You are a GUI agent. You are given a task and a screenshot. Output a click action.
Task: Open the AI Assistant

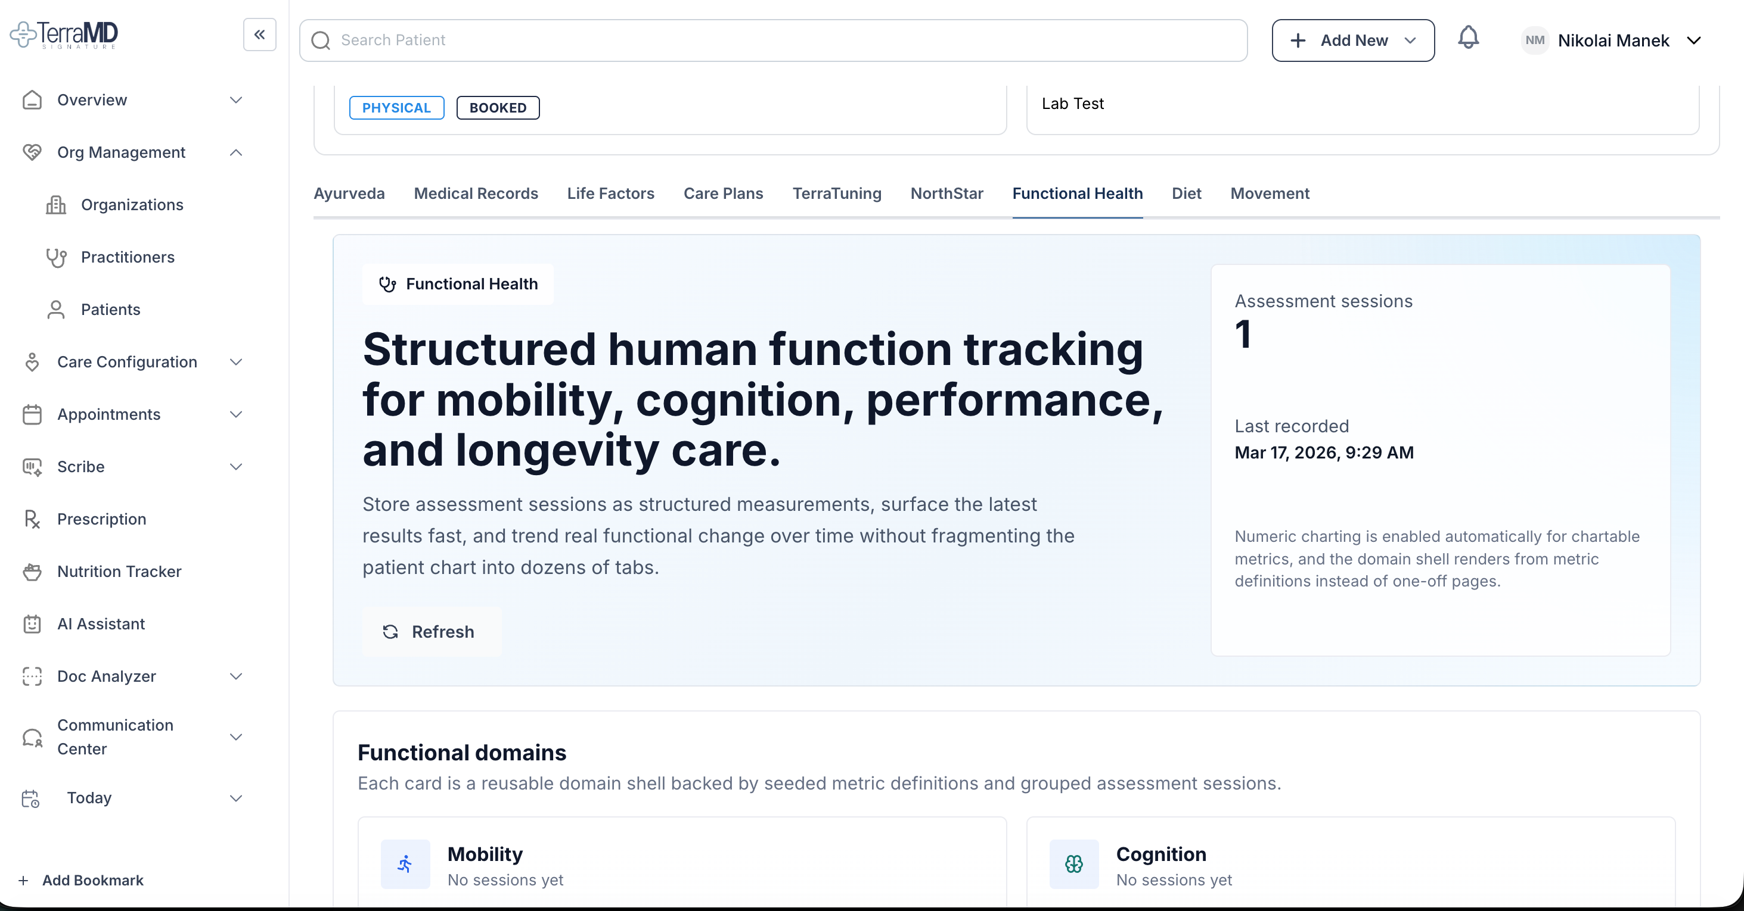click(101, 623)
